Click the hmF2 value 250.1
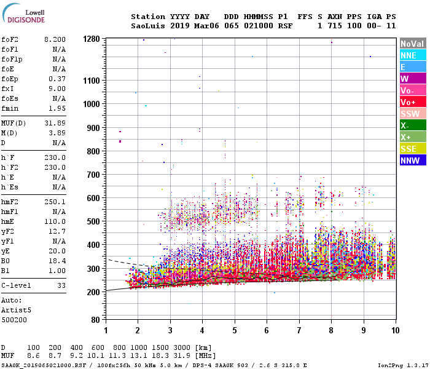 (x=55, y=202)
